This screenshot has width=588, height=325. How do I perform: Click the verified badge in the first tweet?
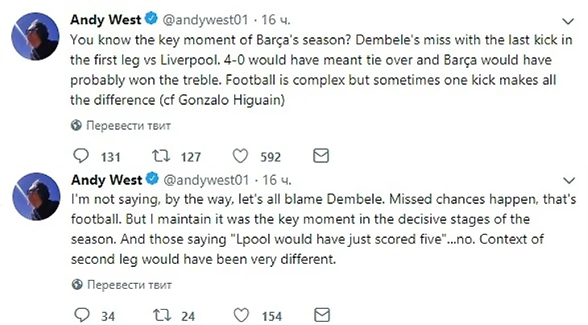click(151, 19)
